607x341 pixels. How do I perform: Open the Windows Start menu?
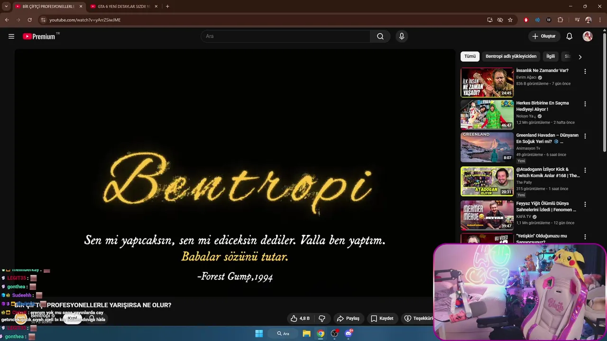click(x=259, y=333)
